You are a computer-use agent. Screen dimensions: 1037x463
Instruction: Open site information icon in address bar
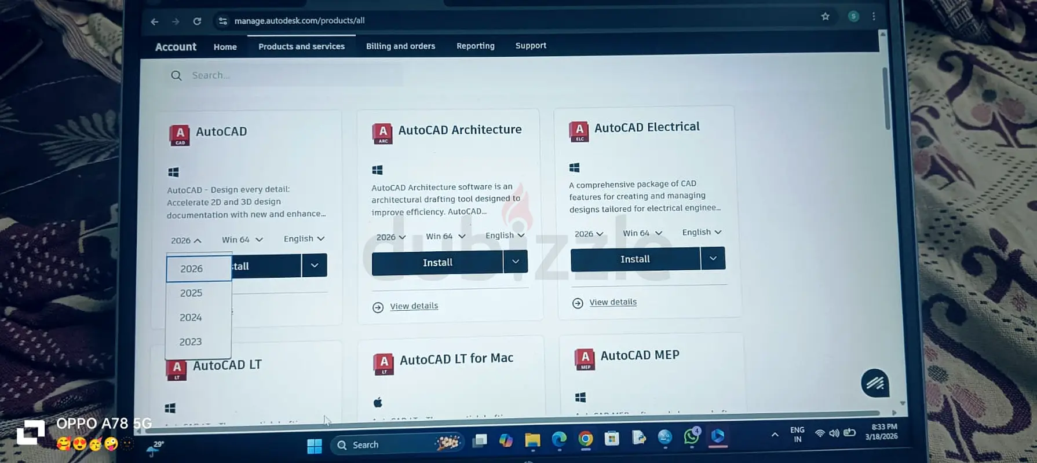tap(222, 21)
